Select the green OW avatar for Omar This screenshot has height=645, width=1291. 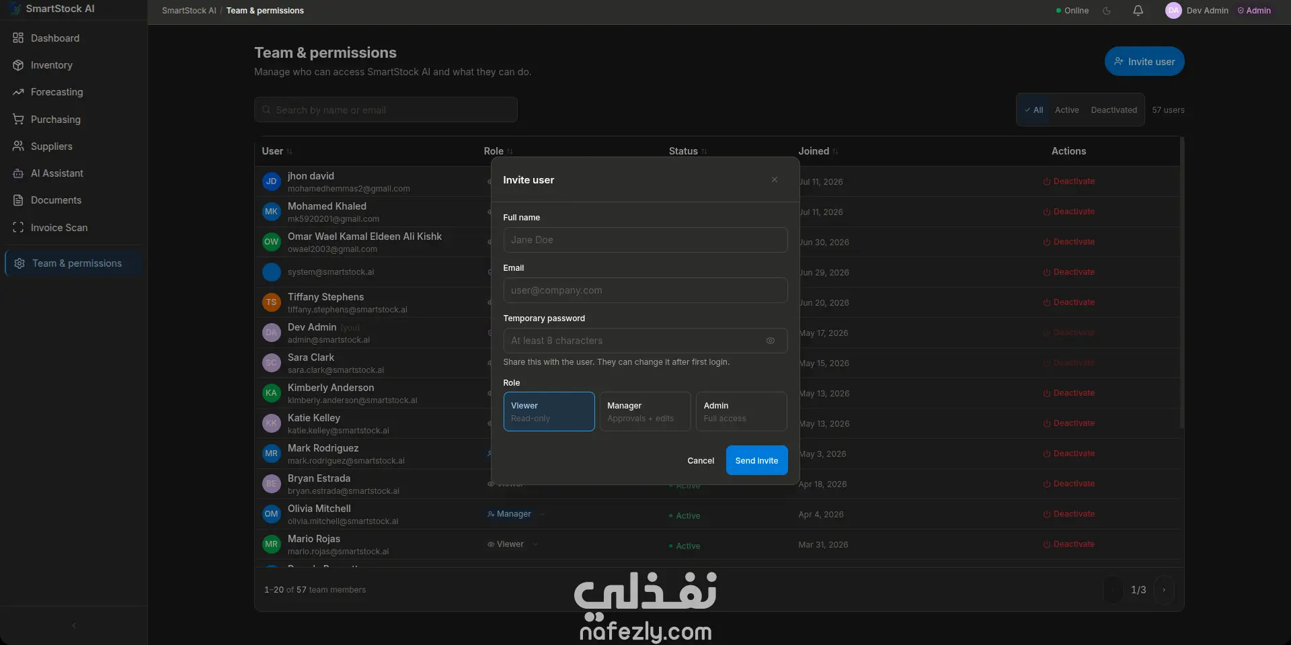pyautogui.click(x=272, y=242)
